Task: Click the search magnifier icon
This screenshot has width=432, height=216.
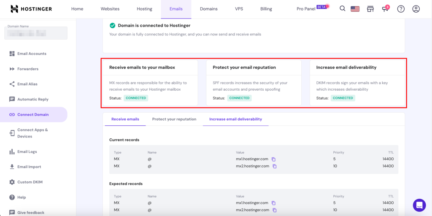Action: click(x=343, y=9)
